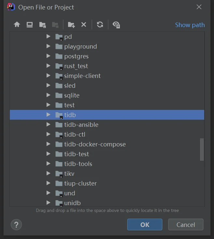The height and width of the screenshot is (239, 214).
Task: Toggle show hidden files and directories icon
Action: (116, 24)
